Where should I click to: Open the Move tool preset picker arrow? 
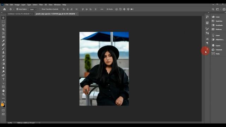(x=13, y=9)
